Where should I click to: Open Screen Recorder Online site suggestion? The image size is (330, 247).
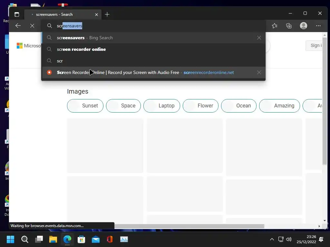154,72
